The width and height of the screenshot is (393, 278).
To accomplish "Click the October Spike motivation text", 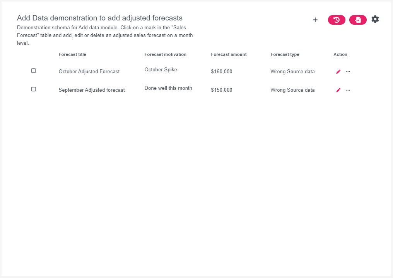I will 161,69.
